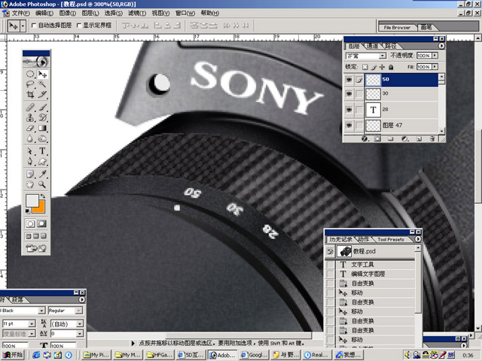Select the Dodge tool
482x361 pixels.
(x=42, y=138)
